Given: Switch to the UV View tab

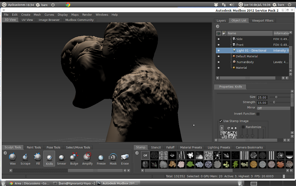Looking at the screenshot, I should coord(27,20).
